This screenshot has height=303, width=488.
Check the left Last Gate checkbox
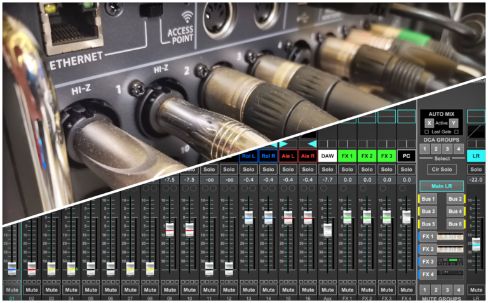426,131
